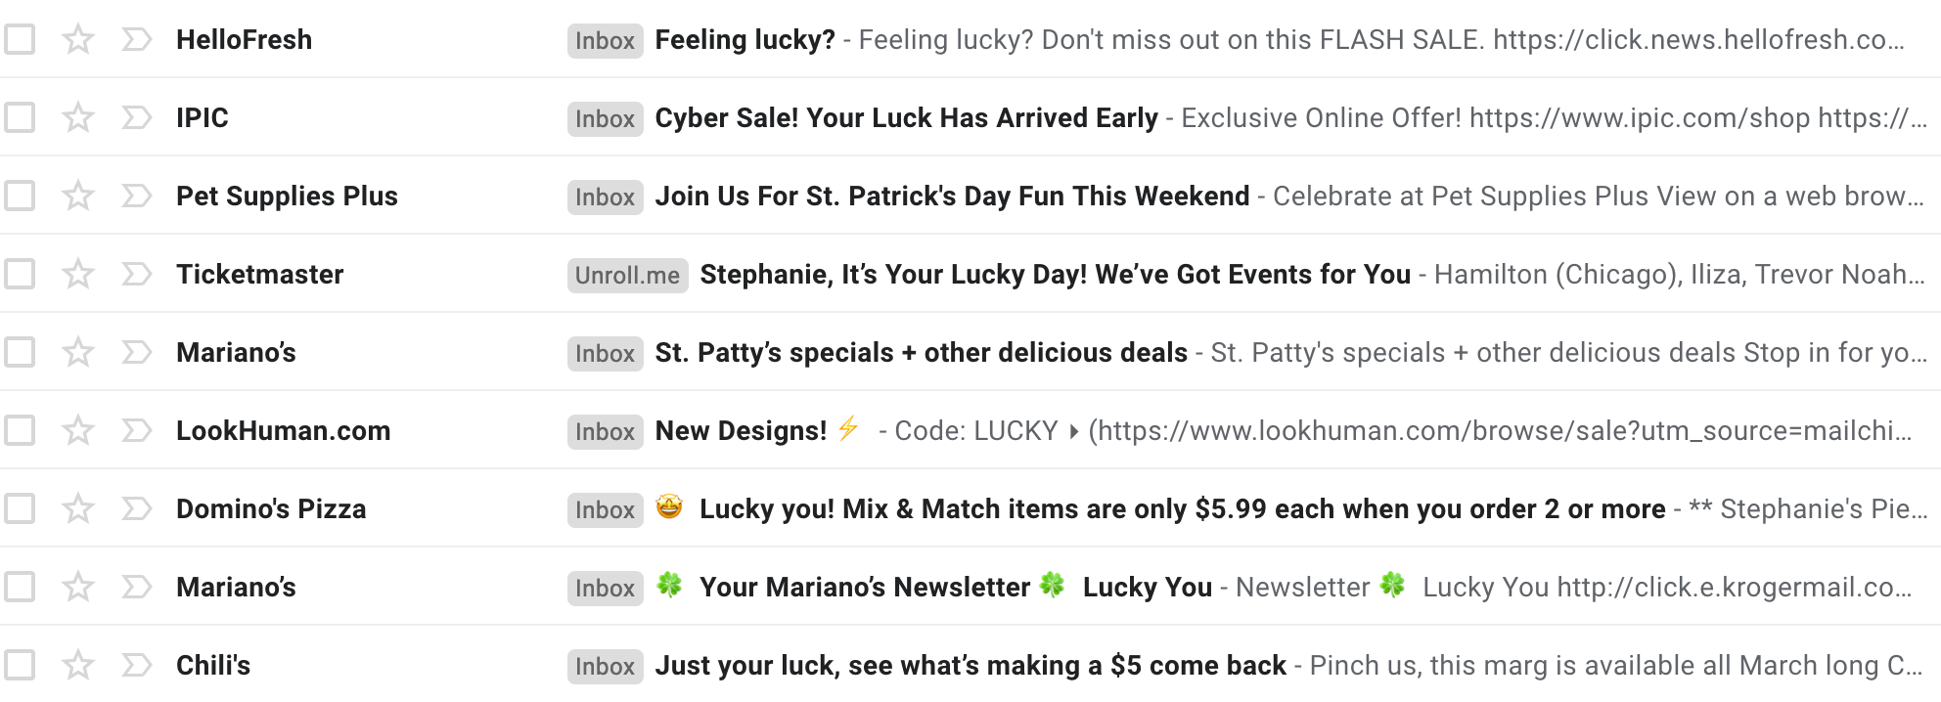Select checkbox beside Domino's Pizza email

[x=20, y=509]
